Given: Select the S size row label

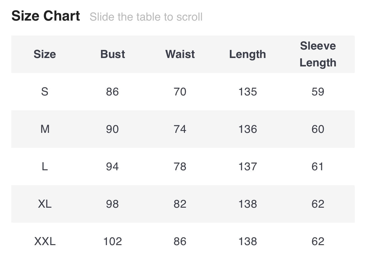Looking at the screenshot, I should point(45,92).
